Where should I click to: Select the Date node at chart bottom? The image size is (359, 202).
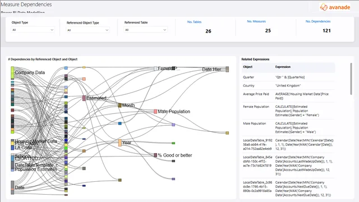12,187
